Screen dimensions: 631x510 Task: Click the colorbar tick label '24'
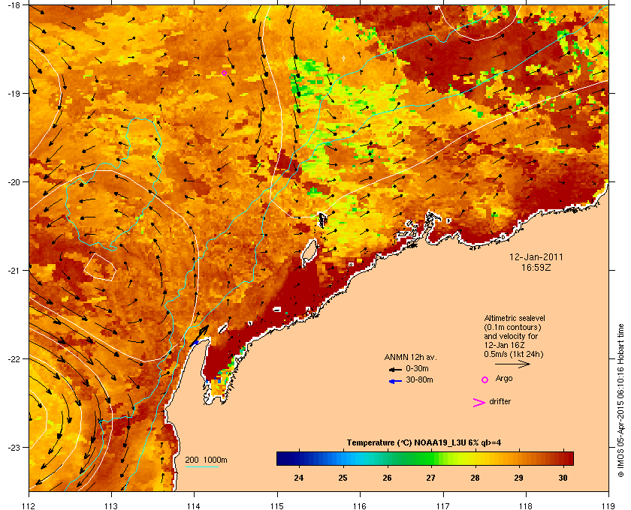[299, 478]
